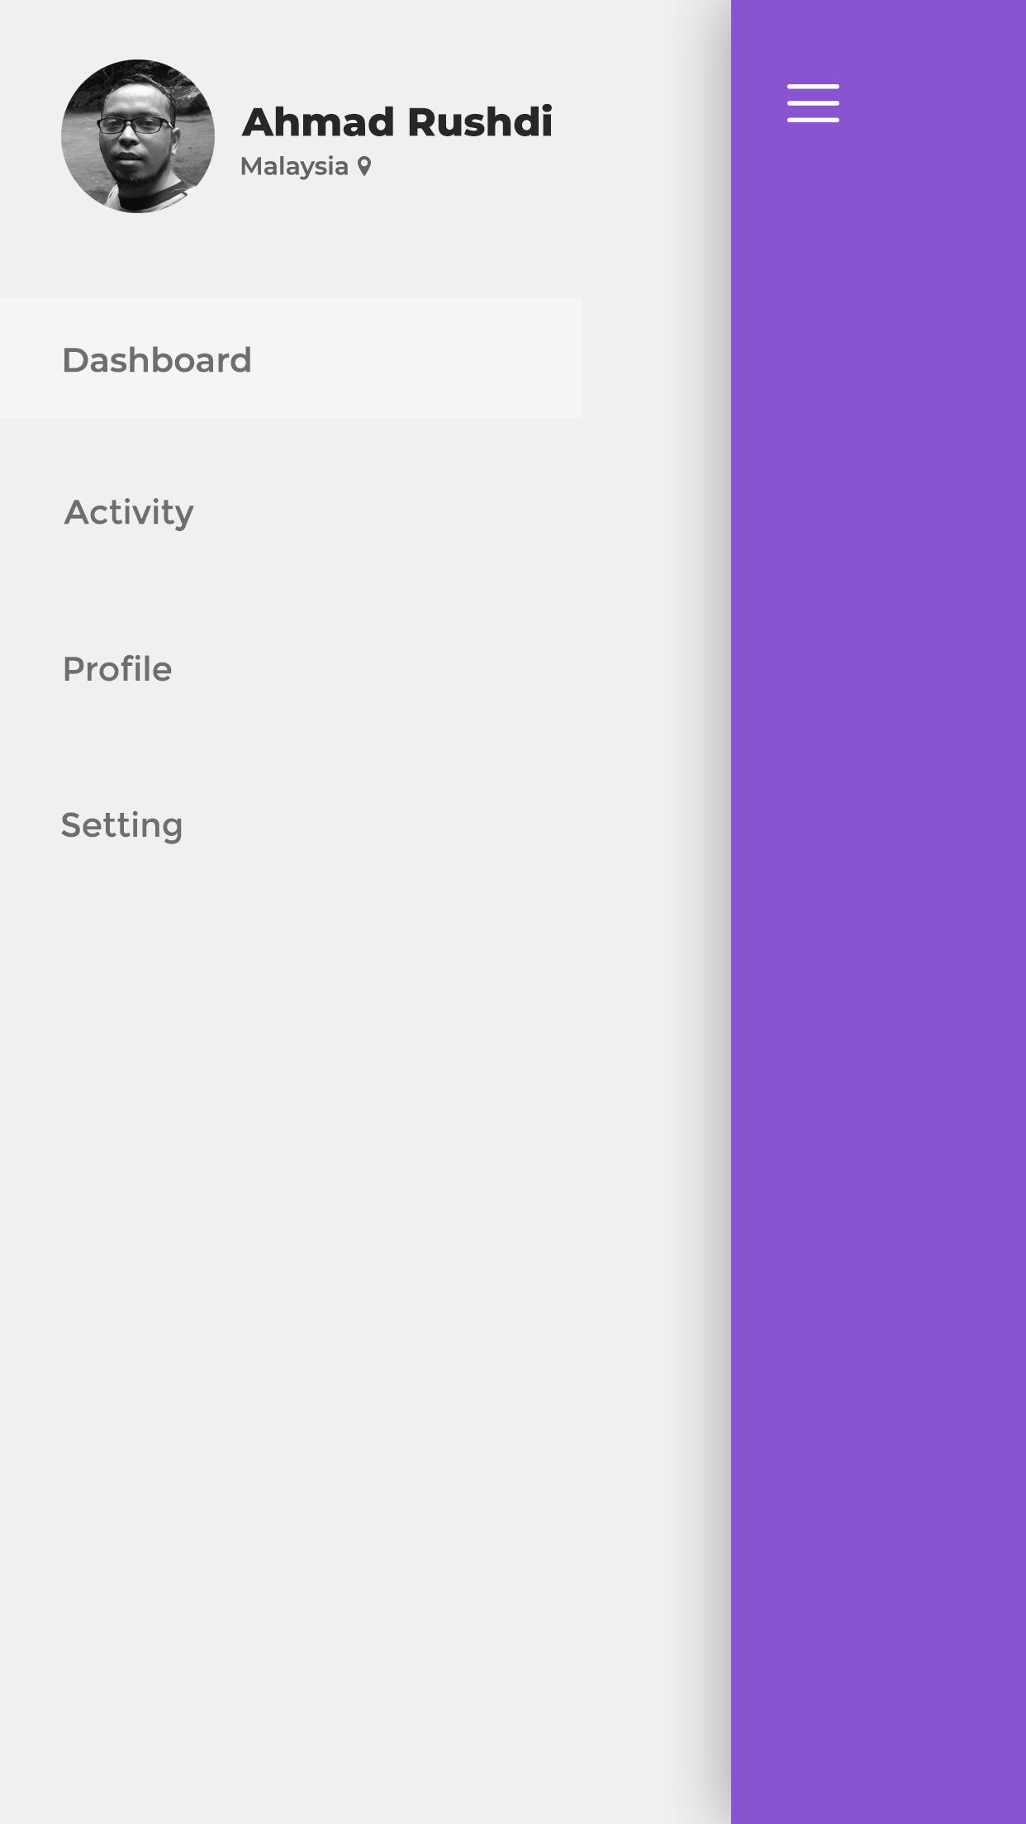The image size is (1026, 1824).
Task: Click the word Activity in the drawer
Action: [129, 513]
